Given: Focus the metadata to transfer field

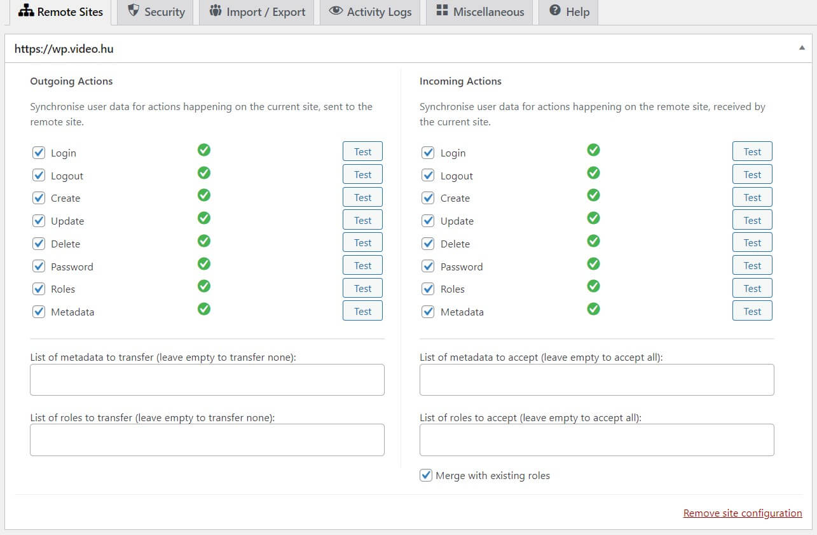Looking at the screenshot, I should (x=207, y=380).
